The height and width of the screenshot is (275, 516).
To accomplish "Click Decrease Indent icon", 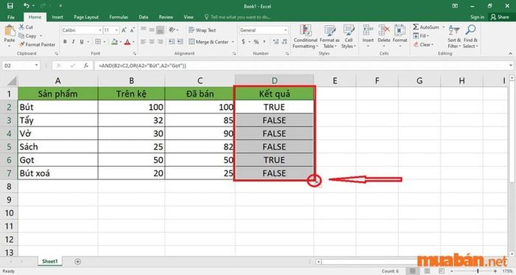I will coord(172,42).
